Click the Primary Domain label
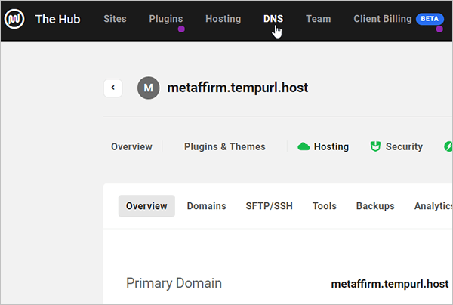The image size is (453, 305). click(x=174, y=283)
